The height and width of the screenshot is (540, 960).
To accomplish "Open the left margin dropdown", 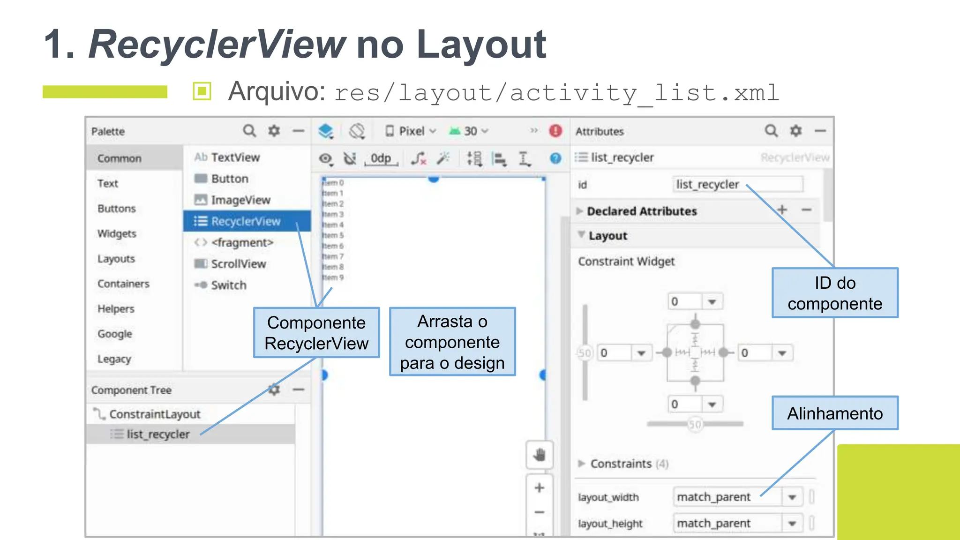I will [x=641, y=353].
